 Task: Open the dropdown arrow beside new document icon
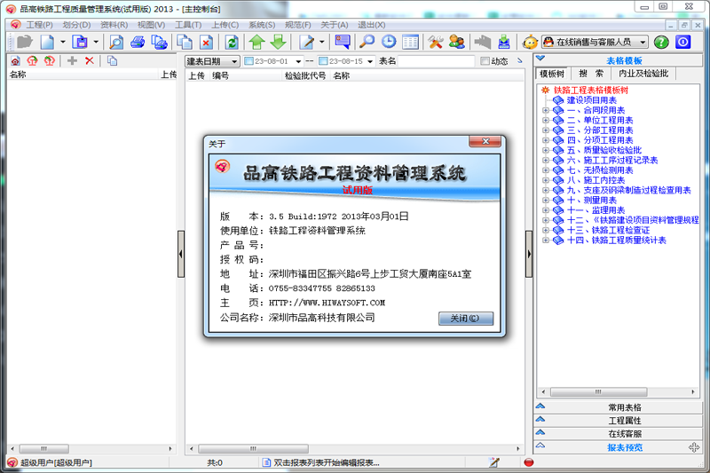(62, 42)
